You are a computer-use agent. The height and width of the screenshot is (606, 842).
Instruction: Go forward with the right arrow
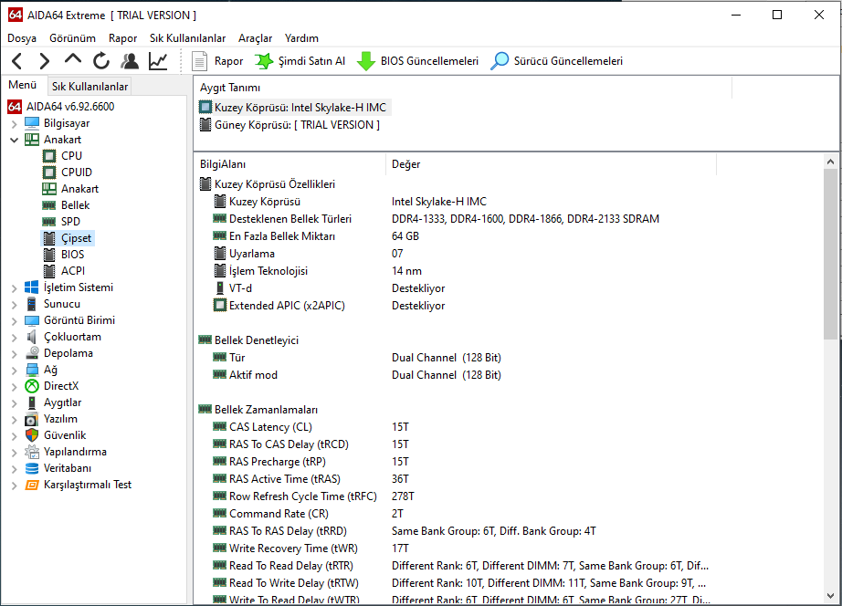point(45,61)
